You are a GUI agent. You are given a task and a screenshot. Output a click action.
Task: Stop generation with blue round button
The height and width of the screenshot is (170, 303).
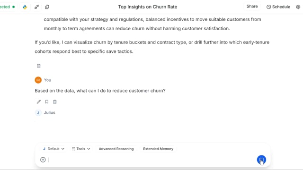[x=261, y=160]
